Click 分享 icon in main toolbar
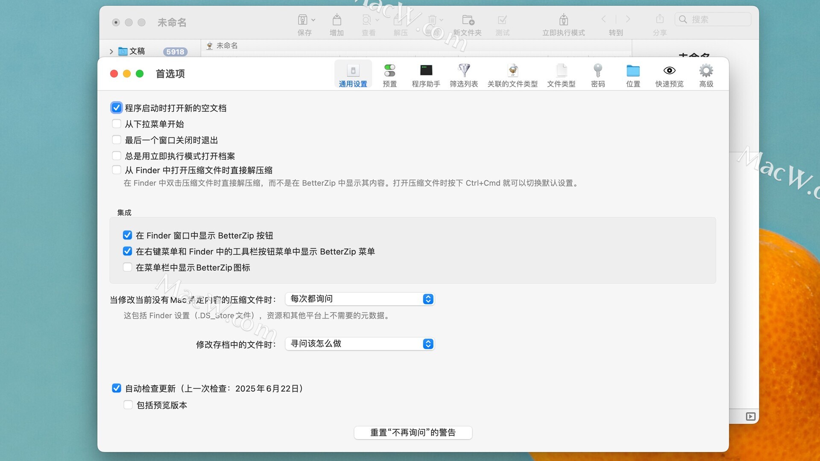This screenshot has height=461, width=820. tap(660, 19)
